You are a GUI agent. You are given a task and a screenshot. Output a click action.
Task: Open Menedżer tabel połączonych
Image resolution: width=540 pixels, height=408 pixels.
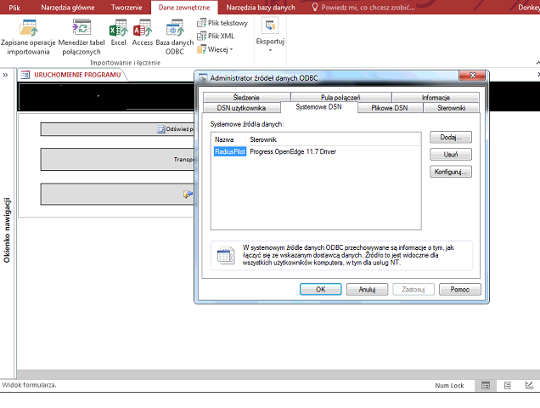click(82, 37)
